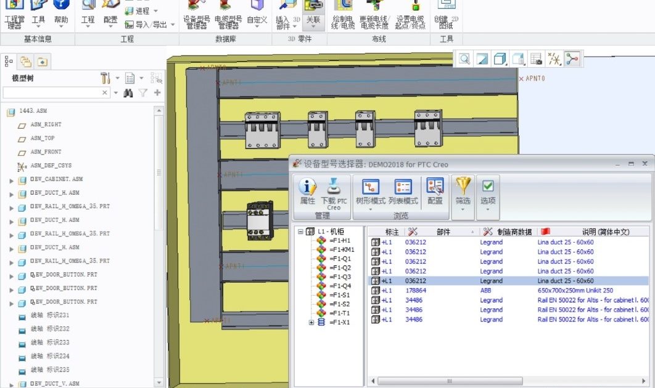Click the repaint icon in graphics toolbar
This screenshot has width=655, height=388.
[x=482, y=59]
